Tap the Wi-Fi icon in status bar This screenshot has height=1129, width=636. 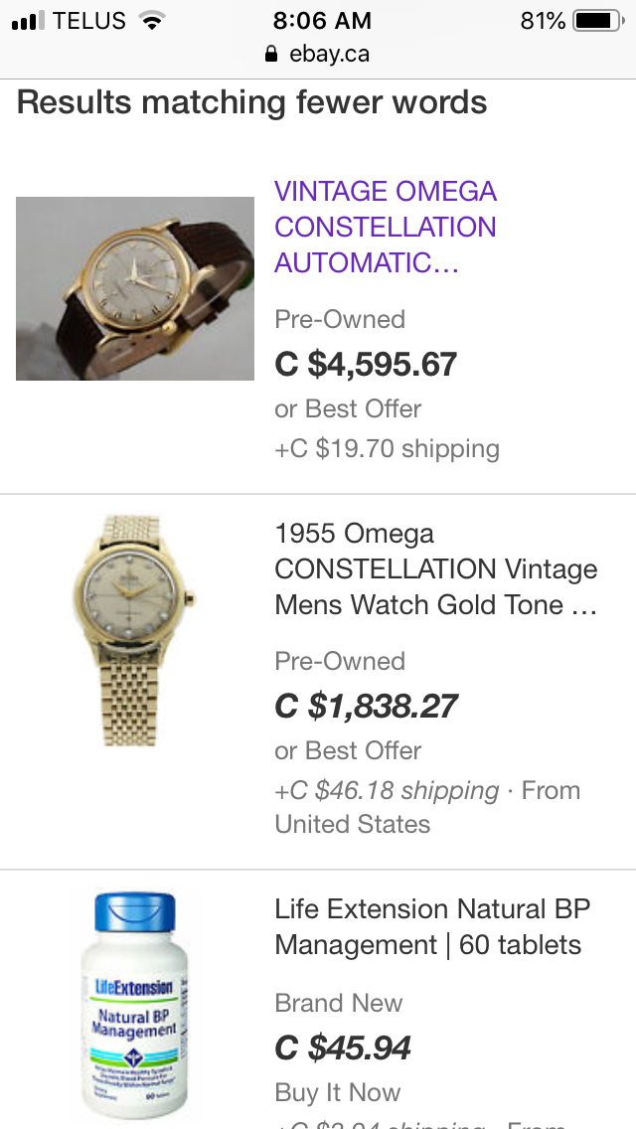[x=152, y=20]
